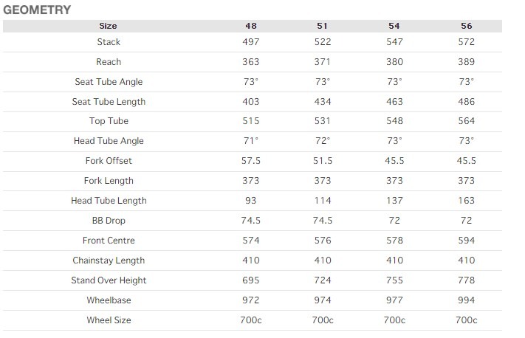Select the Chainstay Length label

(109, 261)
